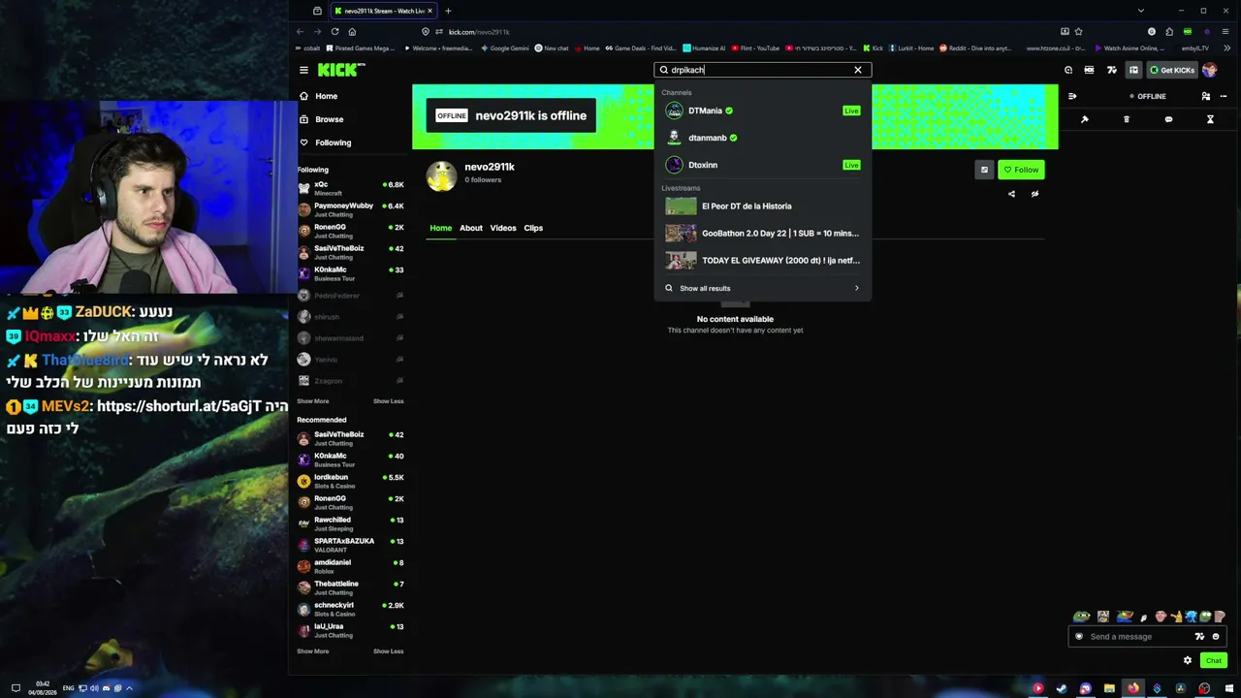Open the browser list-all-tabs chevron
Image resolution: width=1241 pixels, height=698 pixels.
(1140, 11)
